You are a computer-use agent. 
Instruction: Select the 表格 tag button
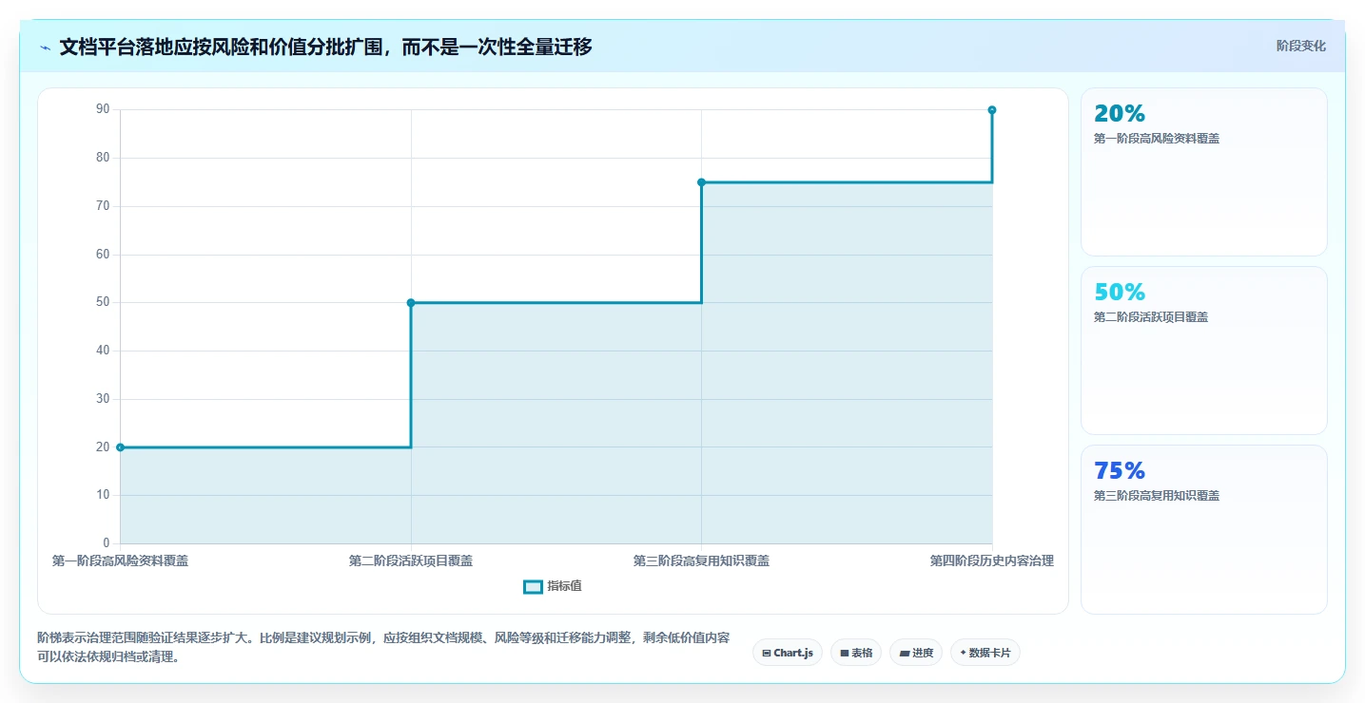[x=856, y=653]
